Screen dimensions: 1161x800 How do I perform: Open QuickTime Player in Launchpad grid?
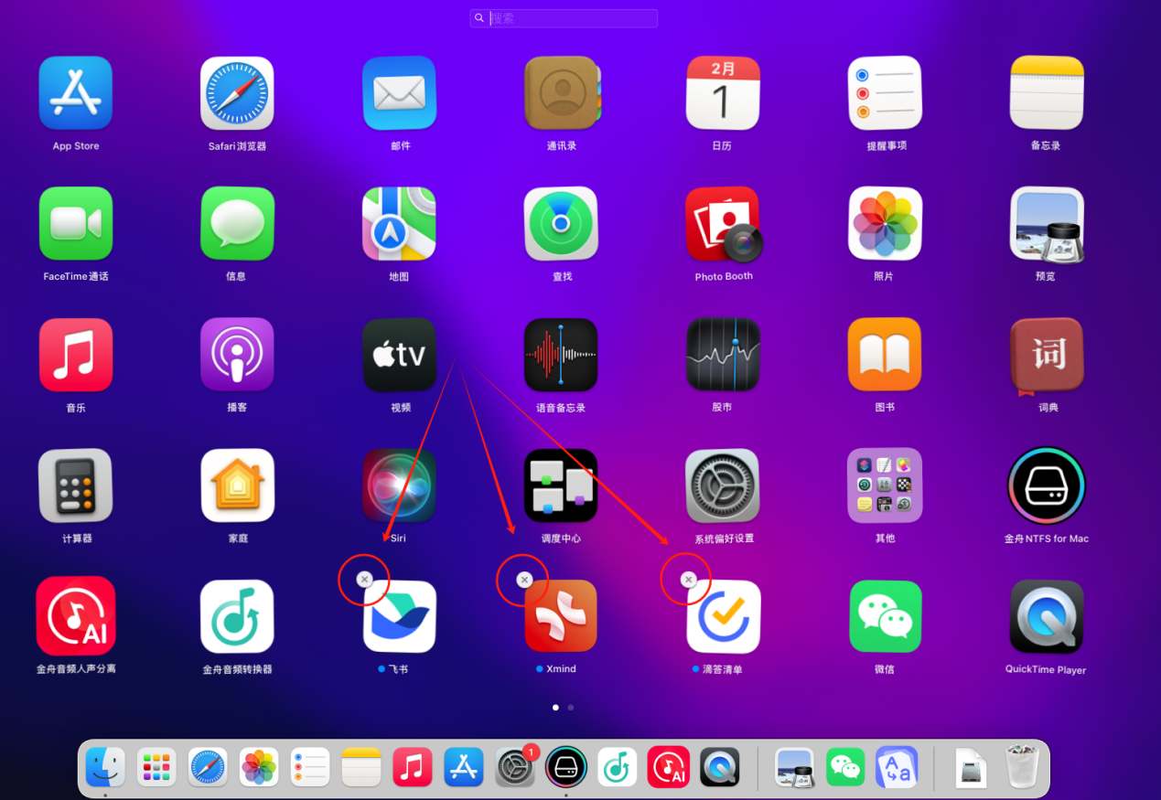point(1047,616)
